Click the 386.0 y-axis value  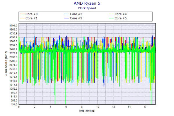(x=14, y=100)
